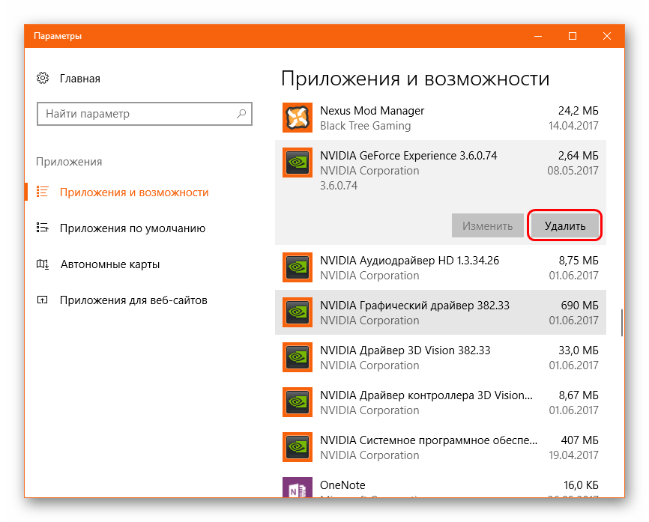Click the NVIDIA GeForce Experience icon
649x522 pixels.
point(297,163)
